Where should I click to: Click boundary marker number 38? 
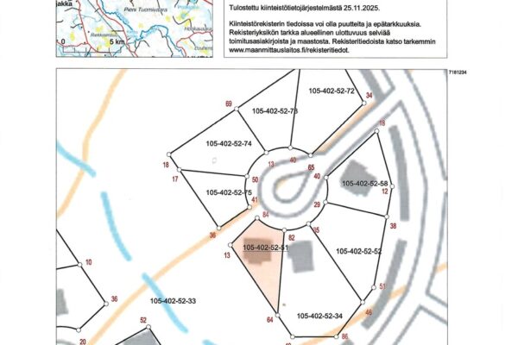(393, 226)
